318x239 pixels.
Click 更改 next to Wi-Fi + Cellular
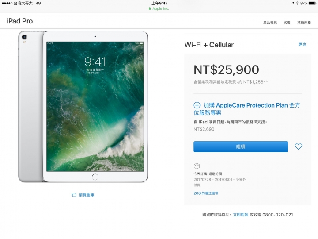click(302, 45)
